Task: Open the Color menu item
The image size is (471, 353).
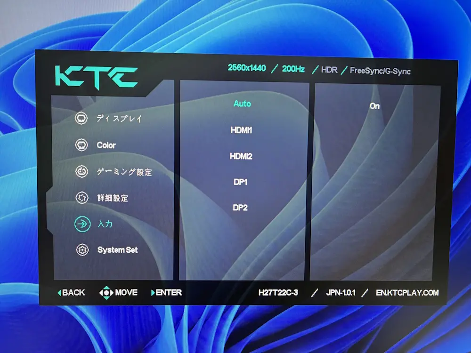Action: pos(106,145)
